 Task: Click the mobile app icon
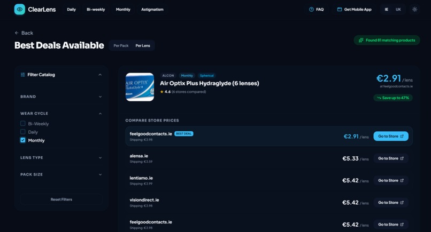[340, 9]
